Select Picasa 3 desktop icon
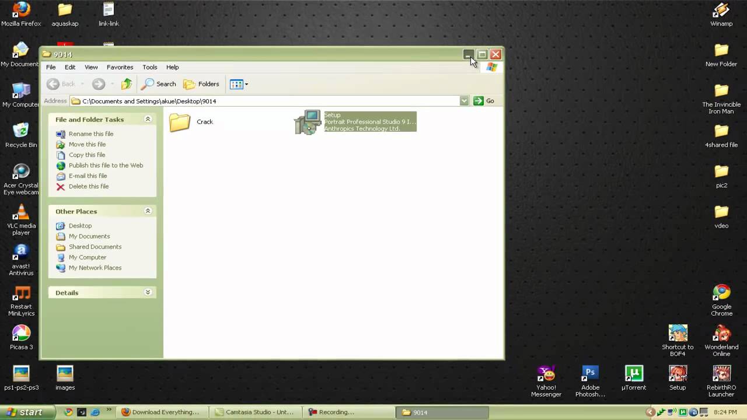This screenshot has height=420, width=747. coord(21,338)
